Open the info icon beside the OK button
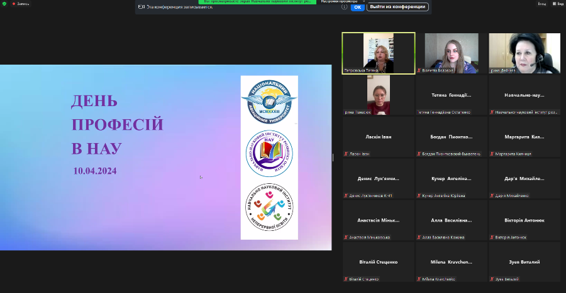This screenshot has width=566, height=293. pos(345,6)
